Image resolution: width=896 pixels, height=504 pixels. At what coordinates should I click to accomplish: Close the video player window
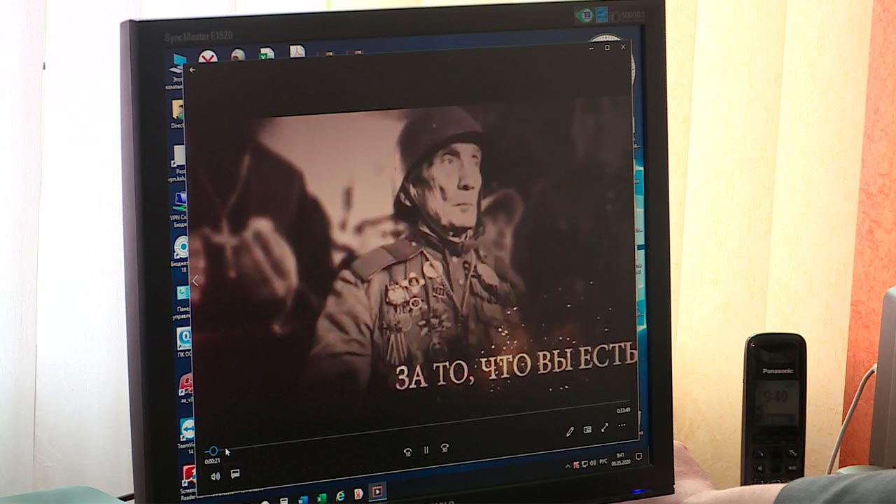(x=623, y=47)
